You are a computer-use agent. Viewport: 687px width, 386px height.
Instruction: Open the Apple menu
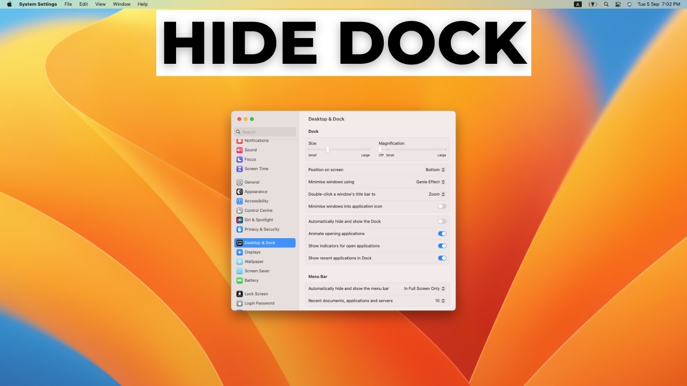point(9,4)
